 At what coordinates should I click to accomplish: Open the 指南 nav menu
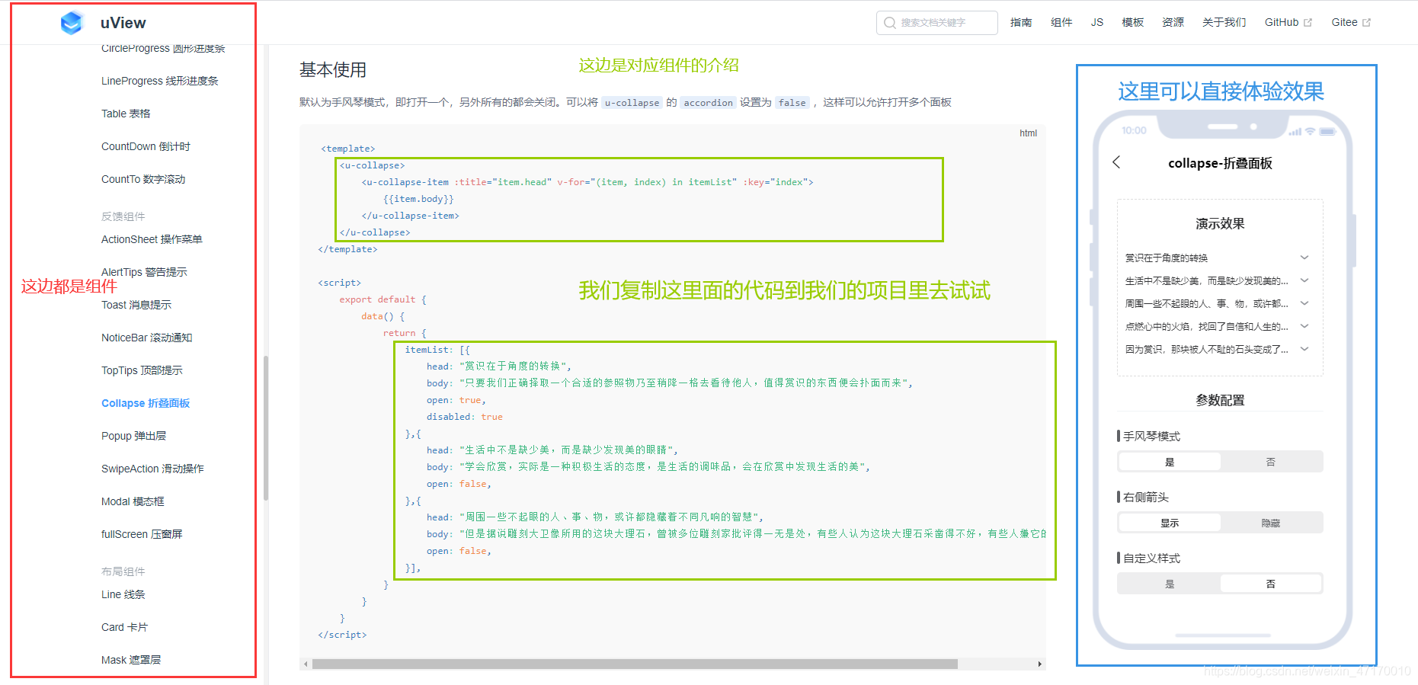(x=1021, y=23)
